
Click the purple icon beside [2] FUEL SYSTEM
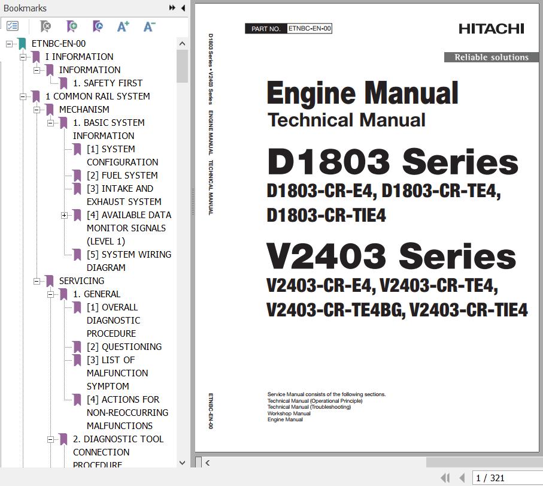pos(77,176)
